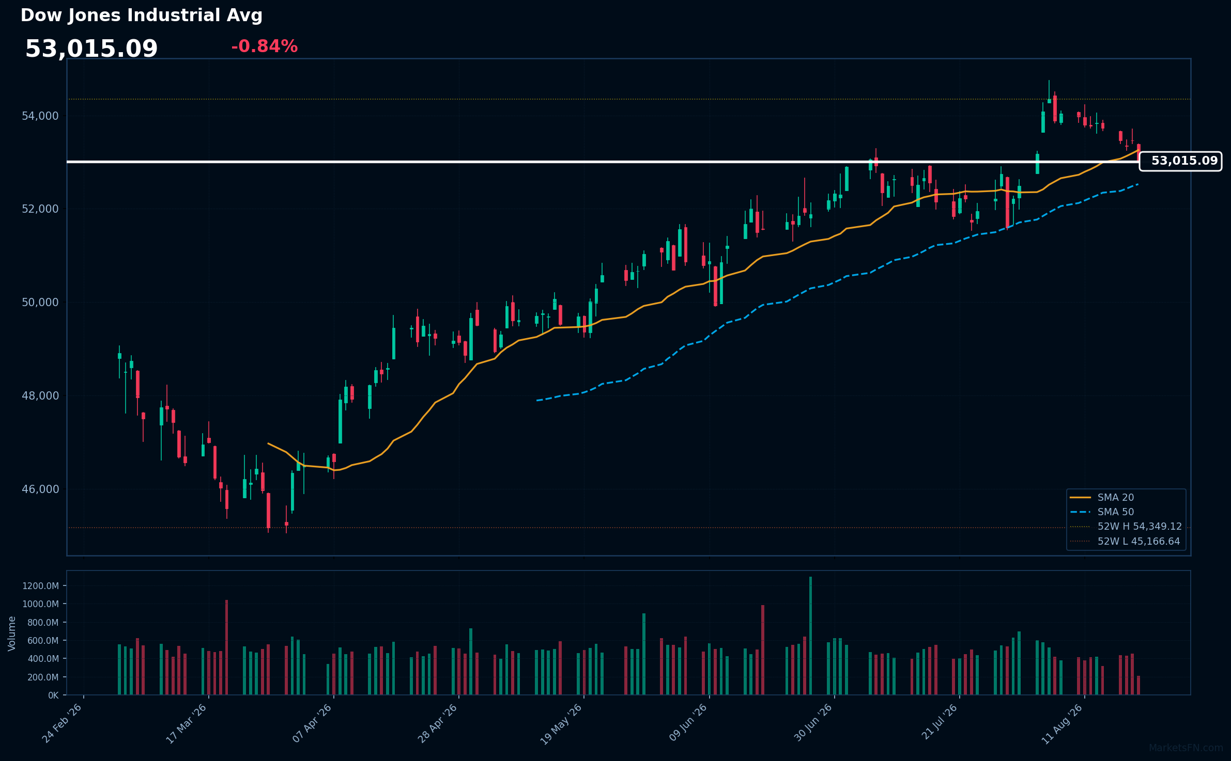Click the 46,000 price axis label
Screen dimensions: 1231x761
40,489
